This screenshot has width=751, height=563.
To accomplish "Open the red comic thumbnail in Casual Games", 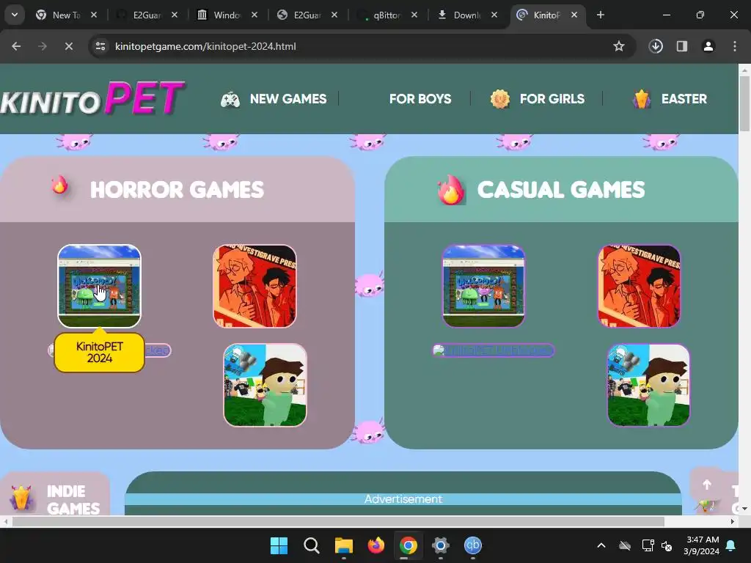I will pos(639,286).
